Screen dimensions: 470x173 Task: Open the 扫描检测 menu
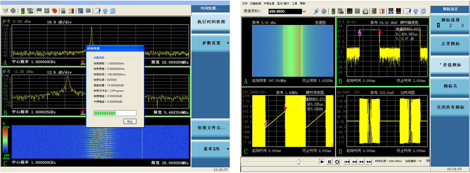255,4
